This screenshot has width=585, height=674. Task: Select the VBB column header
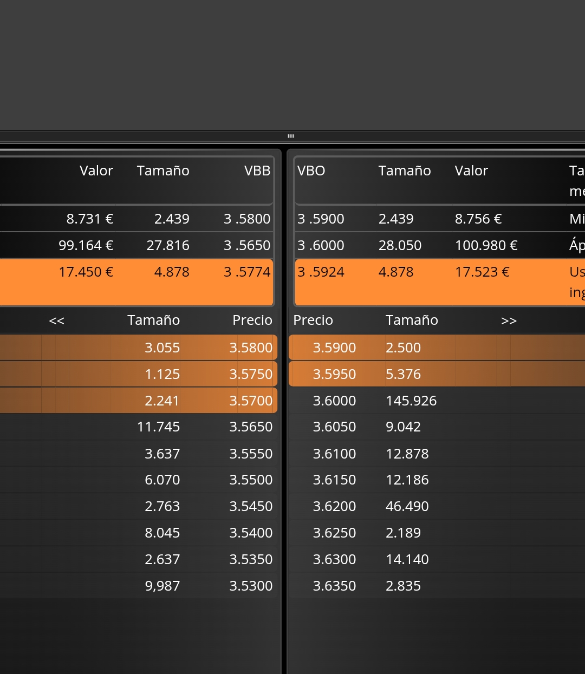[257, 171]
